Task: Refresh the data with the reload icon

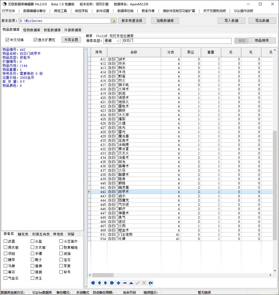Action: 151,283
